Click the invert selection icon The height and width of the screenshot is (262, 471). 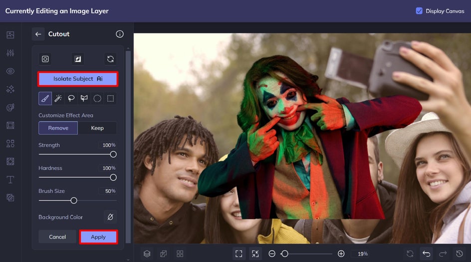pos(78,59)
